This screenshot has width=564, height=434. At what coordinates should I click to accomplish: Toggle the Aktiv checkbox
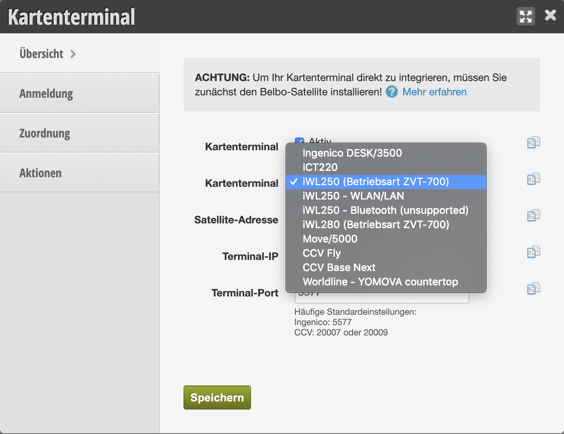[x=299, y=141]
